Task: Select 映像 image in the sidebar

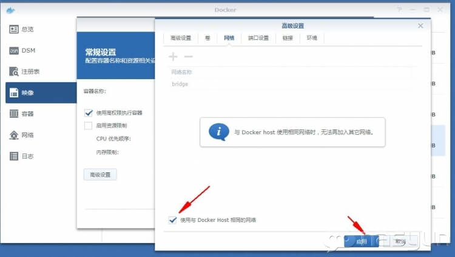Action: click(x=41, y=93)
